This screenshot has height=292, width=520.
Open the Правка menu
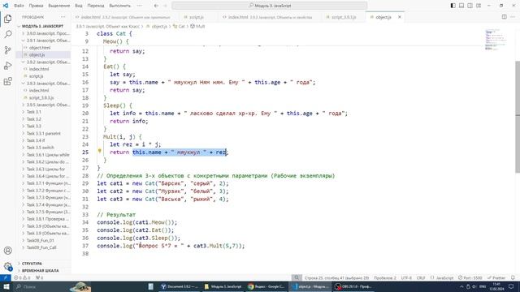coord(36,6)
